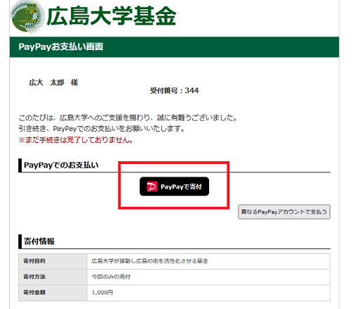Click the name 広大 太郎 様

click(x=54, y=82)
